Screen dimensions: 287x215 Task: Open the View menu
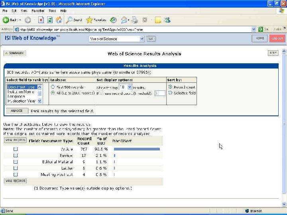(24, 11)
